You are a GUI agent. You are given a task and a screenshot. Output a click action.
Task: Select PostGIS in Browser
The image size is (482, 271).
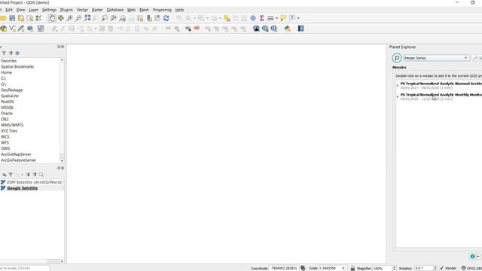click(8, 102)
